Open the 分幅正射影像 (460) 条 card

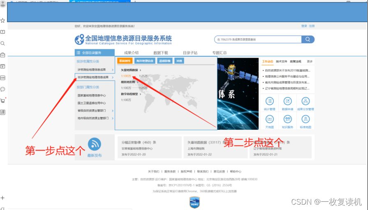[x=150, y=148]
